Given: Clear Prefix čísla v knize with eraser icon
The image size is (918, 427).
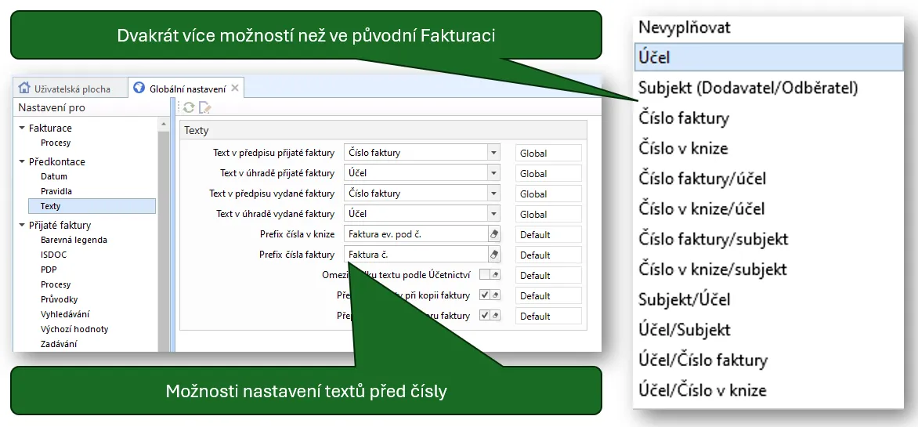Looking at the screenshot, I should [x=493, y=233].
